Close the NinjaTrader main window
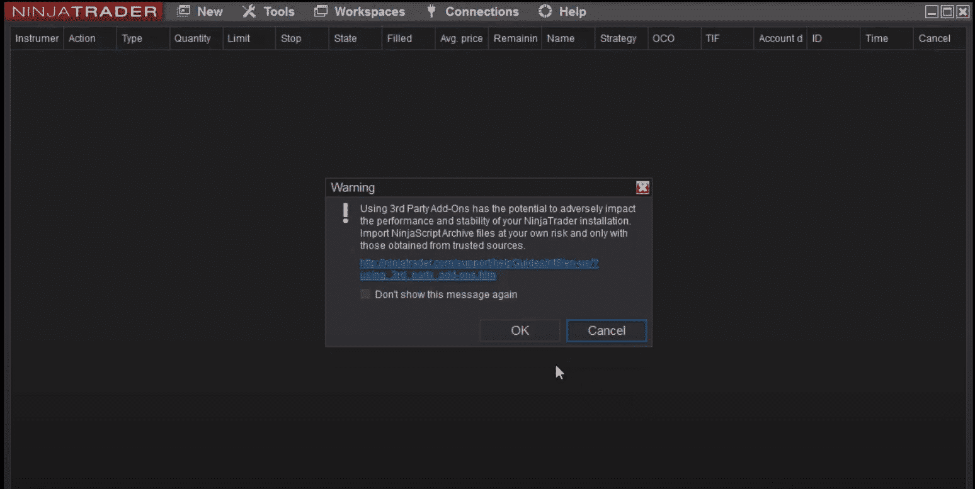This screenshot has width=975, height=489. [962, 11]
